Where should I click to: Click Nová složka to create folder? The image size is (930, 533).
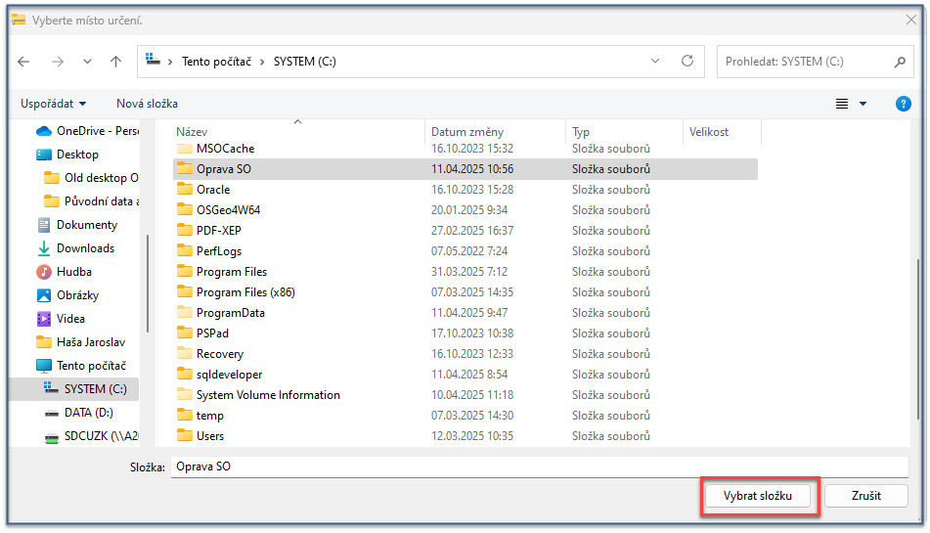(x=147, y=104)
